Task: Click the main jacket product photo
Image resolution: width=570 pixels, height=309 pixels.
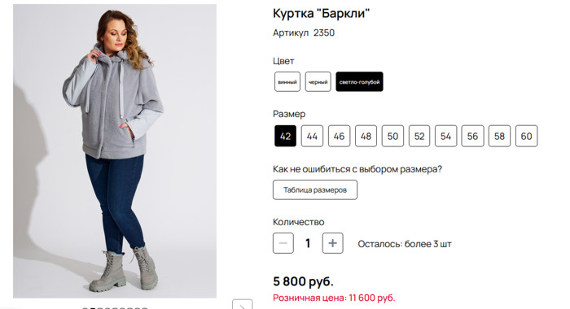Action: (x=115, y=151)
